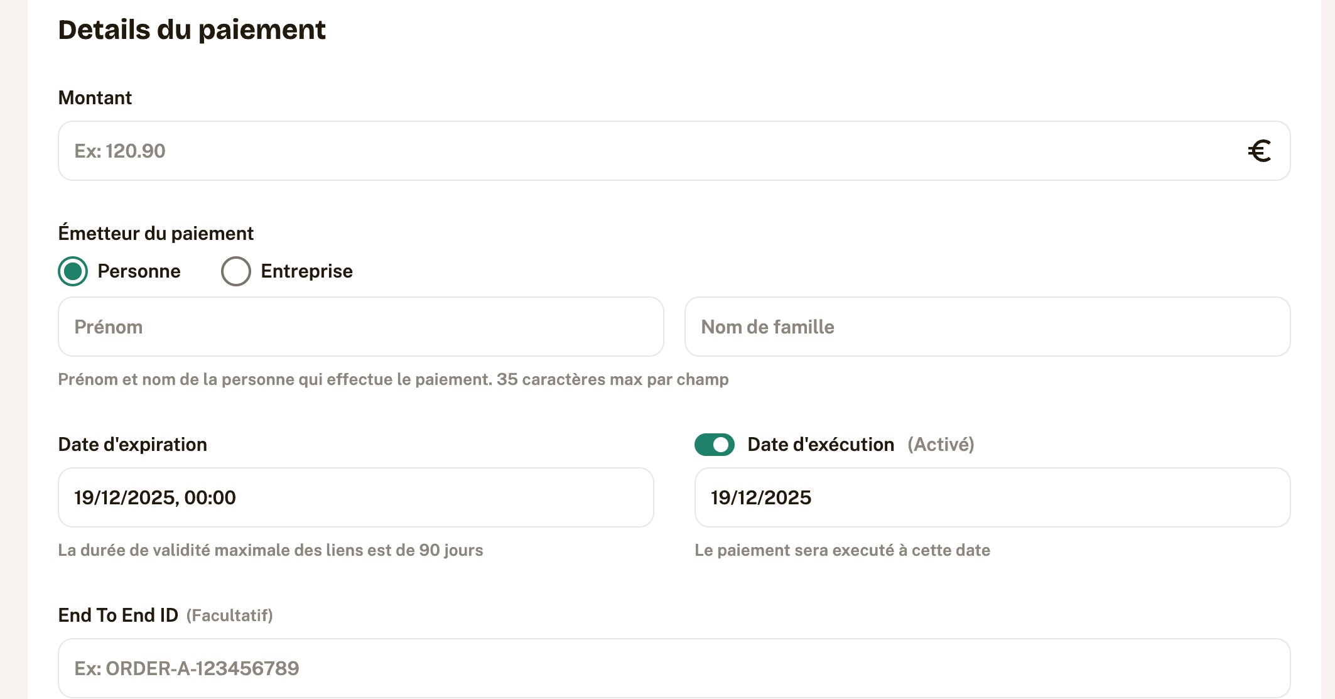Click the Date d'exécution label text
This screenshot has width=1335, height=699.
pyautogui.click(x=821, y=445)
